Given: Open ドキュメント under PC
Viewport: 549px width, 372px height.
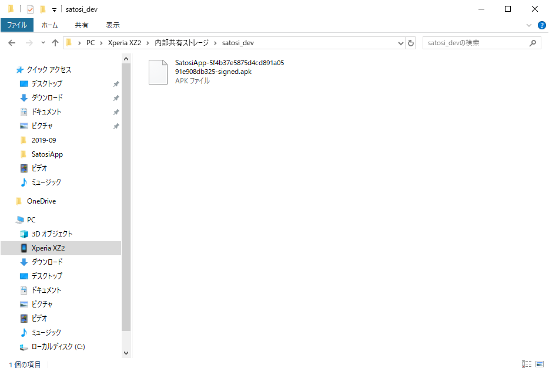Looking at the screenshot, I should [x=46, y=290].
